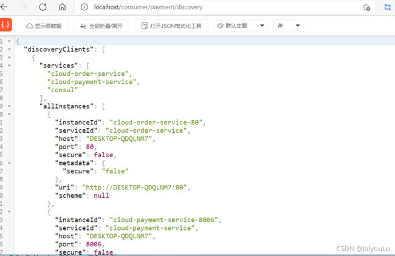Click the port value 80

click(x=90, y=147)
